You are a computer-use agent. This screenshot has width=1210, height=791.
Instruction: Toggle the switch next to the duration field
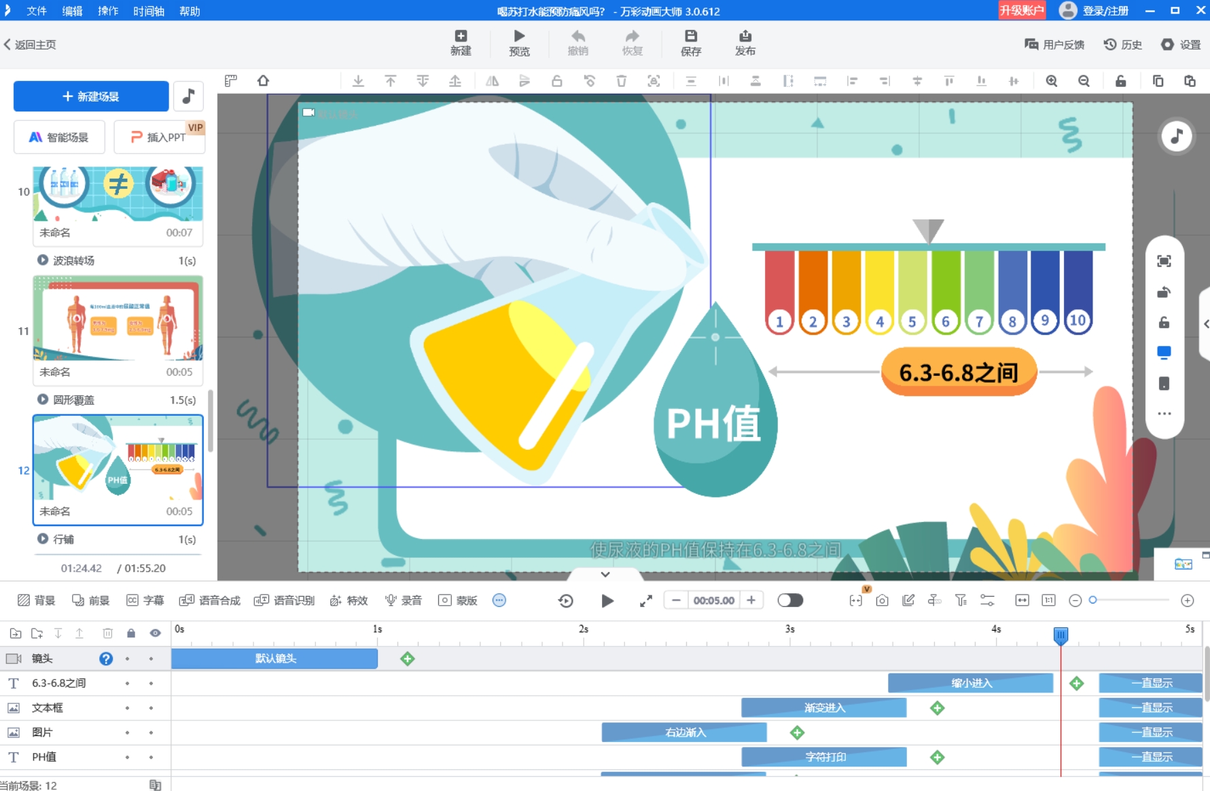[x=790, y=600]
